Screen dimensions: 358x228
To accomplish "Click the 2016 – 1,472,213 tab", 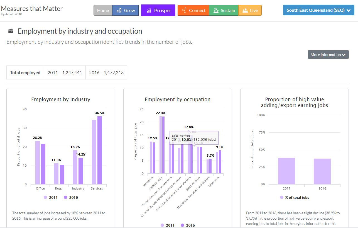I will (x=106, y=72).
